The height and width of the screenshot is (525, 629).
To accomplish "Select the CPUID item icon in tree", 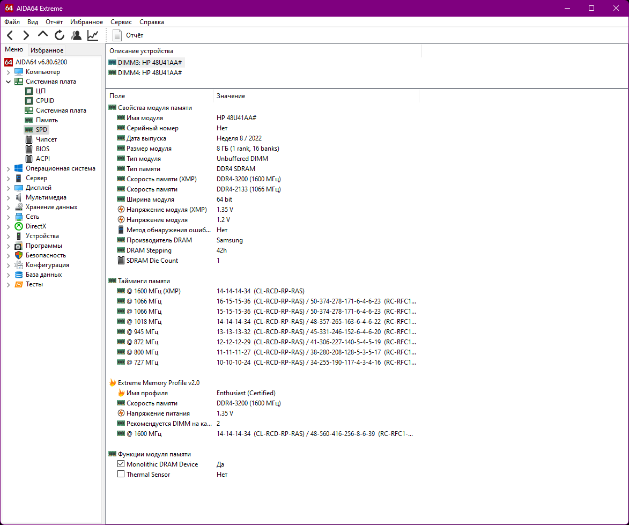I will [29, 101].
